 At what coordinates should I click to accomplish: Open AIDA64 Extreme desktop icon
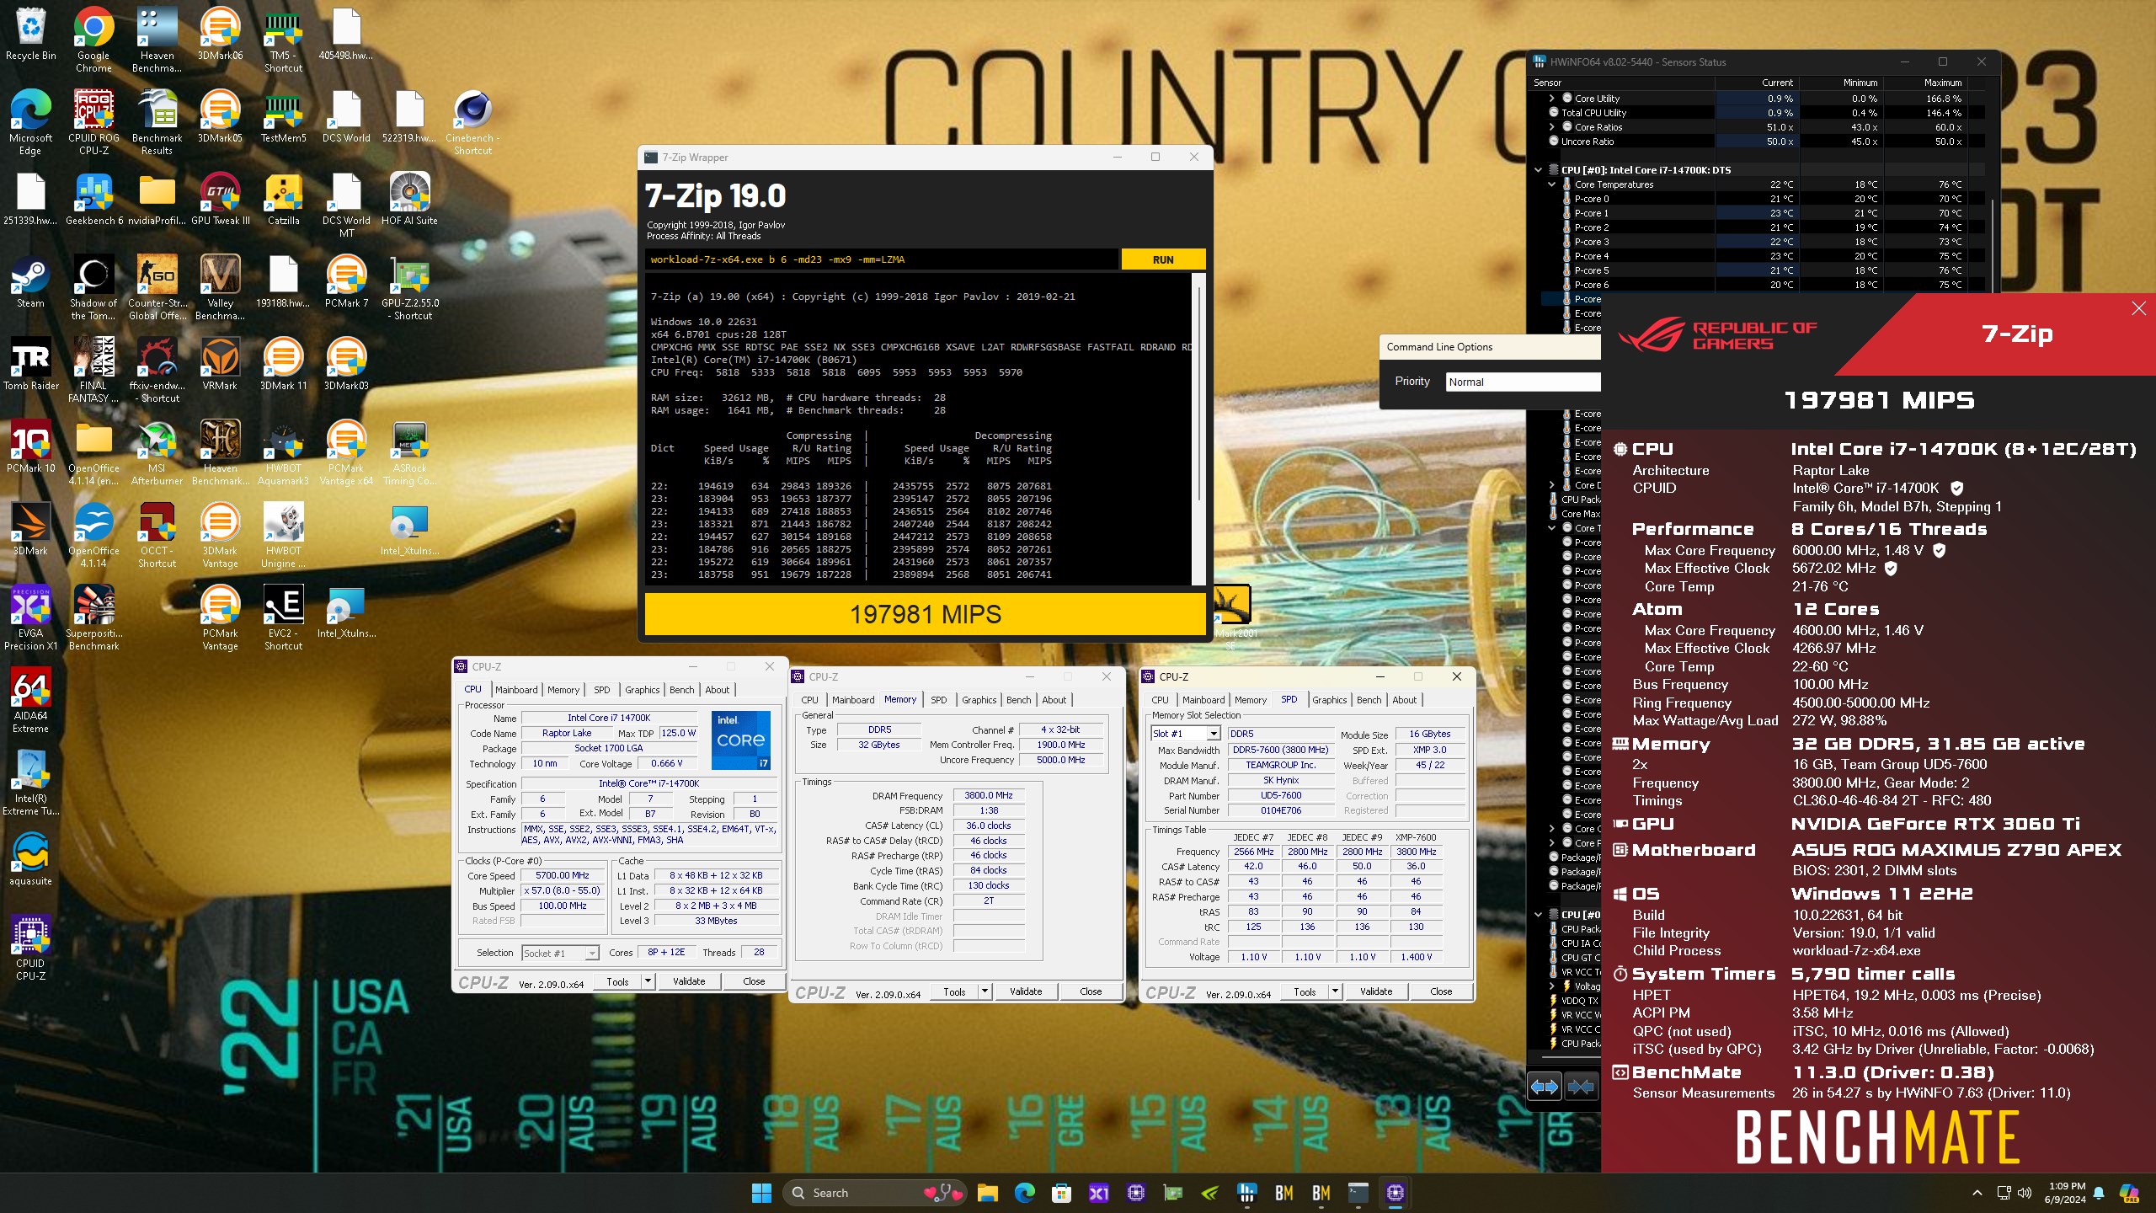point(30,701)
